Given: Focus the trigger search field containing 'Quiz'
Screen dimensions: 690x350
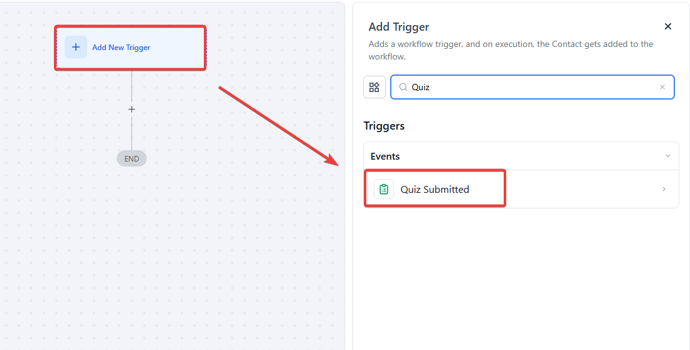Looking at the screenshot, I should [533, 87].
